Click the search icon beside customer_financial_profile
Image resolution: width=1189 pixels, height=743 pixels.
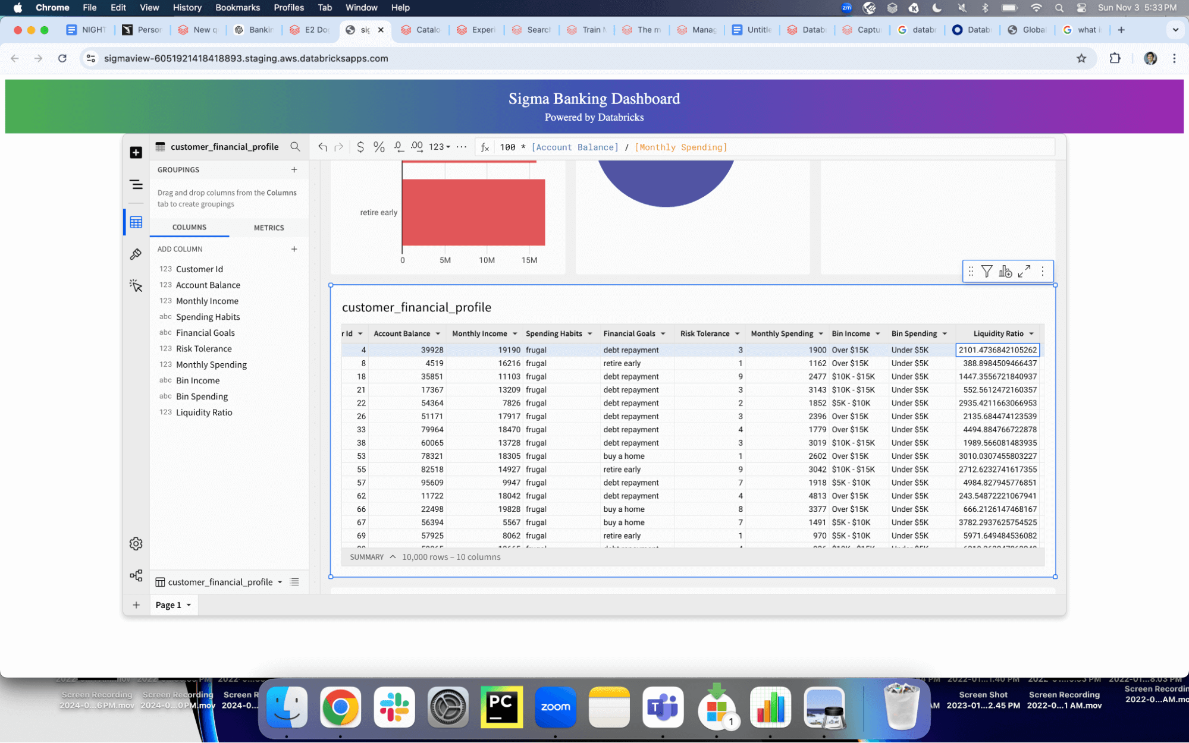(295, 147)
